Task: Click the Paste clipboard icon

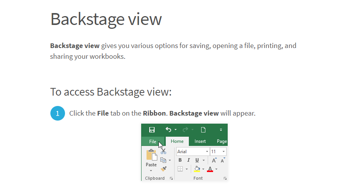Action: (x=152, y=155)
